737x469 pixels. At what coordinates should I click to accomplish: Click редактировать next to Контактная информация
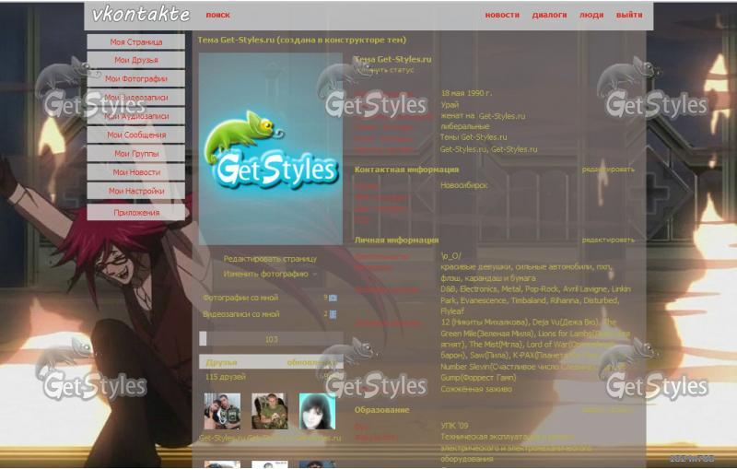coord(608,170)
